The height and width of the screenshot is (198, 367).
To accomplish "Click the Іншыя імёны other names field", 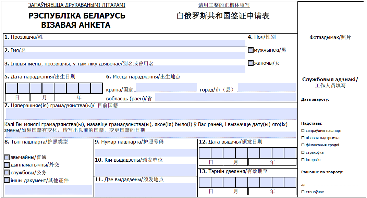I will [x=124, y=69].
